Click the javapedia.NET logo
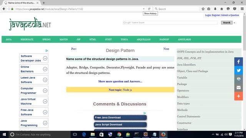Viewport: 246px width, 138px height. (30, 24)
